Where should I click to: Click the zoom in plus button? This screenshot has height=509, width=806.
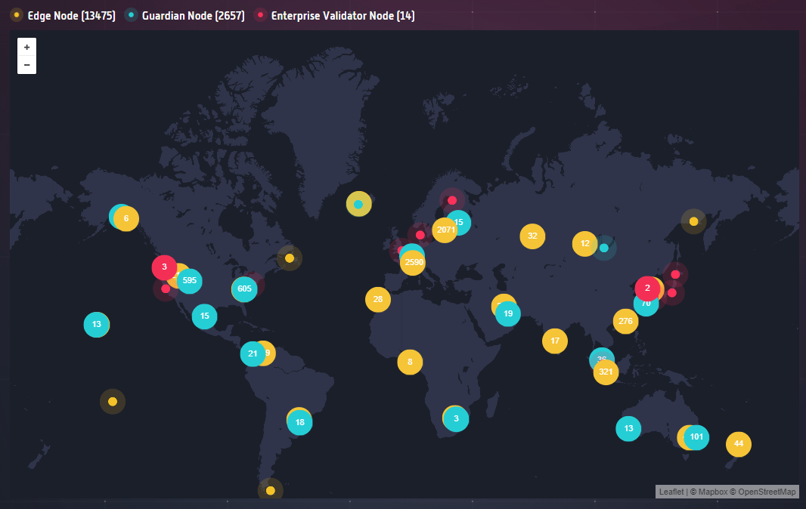[x=26, y=47]
